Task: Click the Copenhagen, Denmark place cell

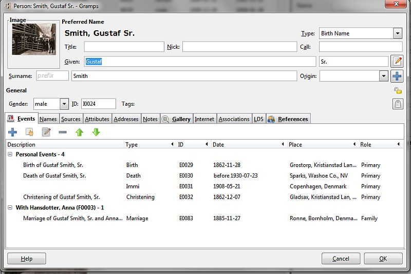Action: coord(318,186)
